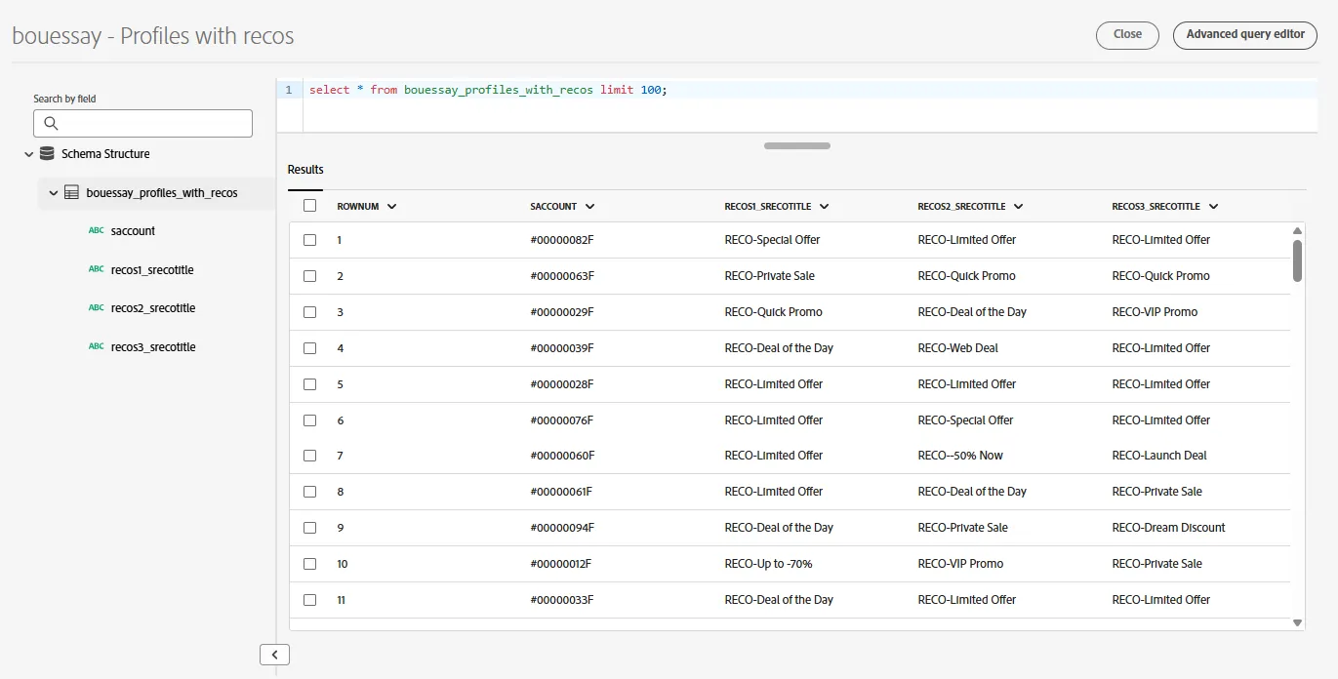The image size is (1338, 679).
Task: Click the Close button
Action: click(x=1127, y=34)
